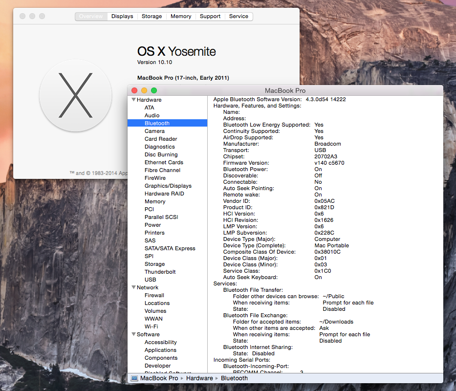The height and width of the screenshot is (391, 456).
Task: Open the Service tab
Action: [x=239, y=16]
